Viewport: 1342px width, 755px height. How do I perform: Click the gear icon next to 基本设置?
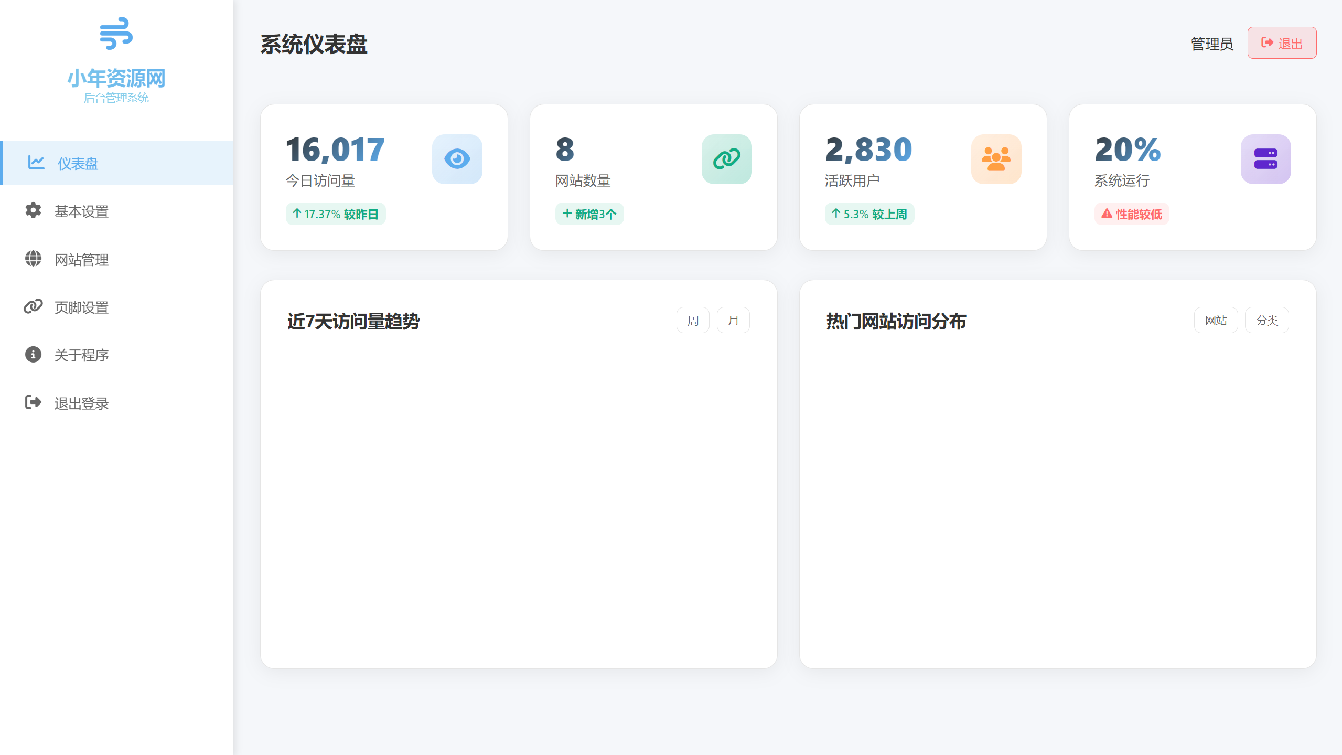pos(34,211)
